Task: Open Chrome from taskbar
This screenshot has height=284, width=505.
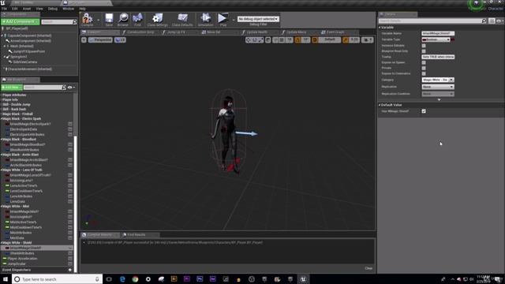Action: click(135, 279)
